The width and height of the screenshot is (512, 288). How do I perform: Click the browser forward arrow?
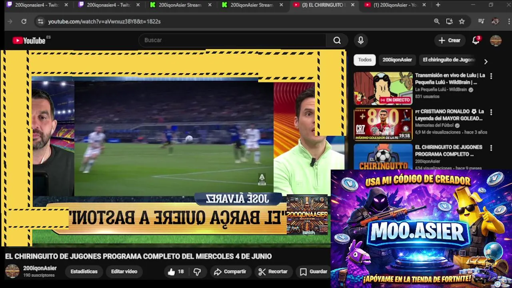tap(10, 22)
